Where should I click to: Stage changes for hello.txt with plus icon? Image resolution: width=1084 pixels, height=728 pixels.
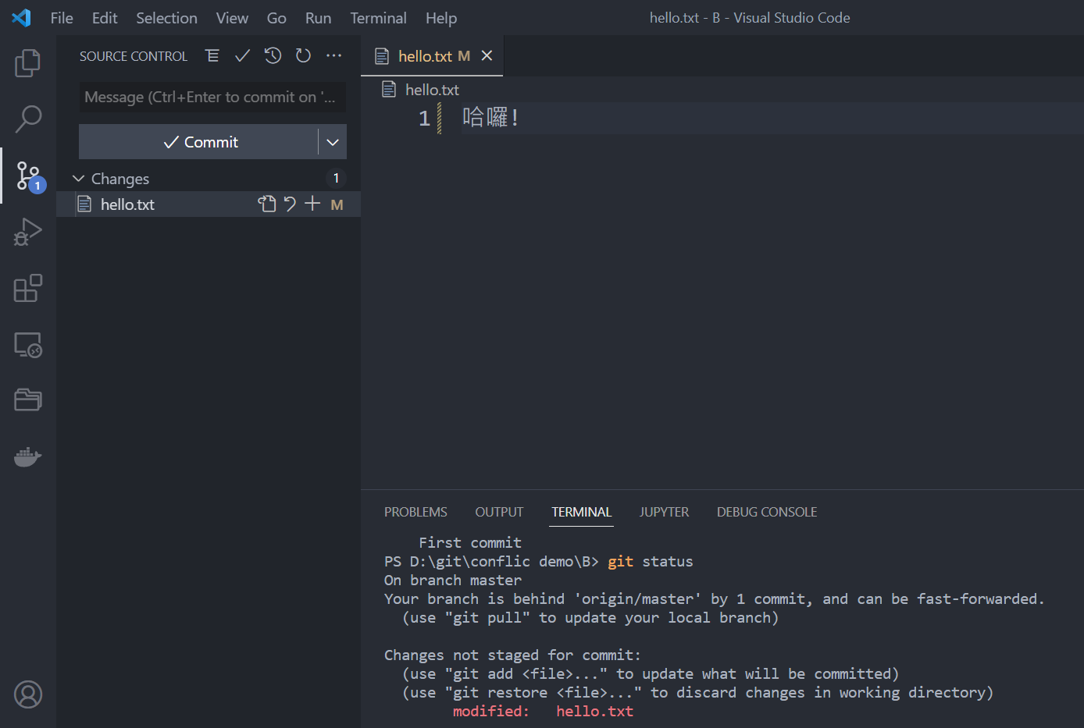tap(312, 204)
